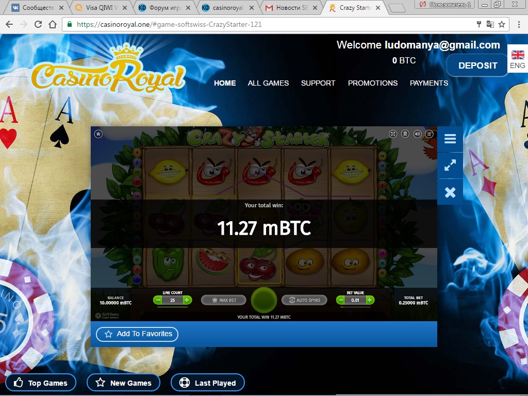Open the Пользователь 1 profile button
The width and height of the screenshot is (528, 396).
pyautogui.click(x=445, y=4)
